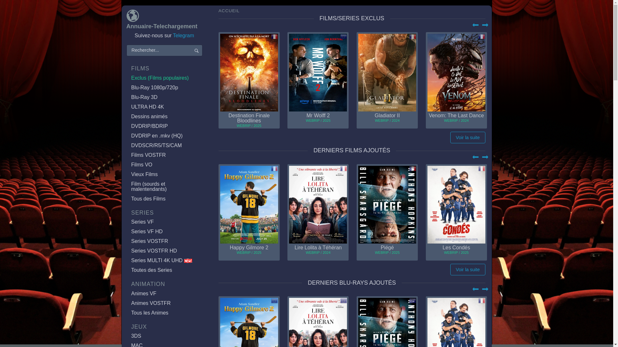Click the Les Condés title text
This screenshot has height=347, width=618.
(x=456, y=248)
